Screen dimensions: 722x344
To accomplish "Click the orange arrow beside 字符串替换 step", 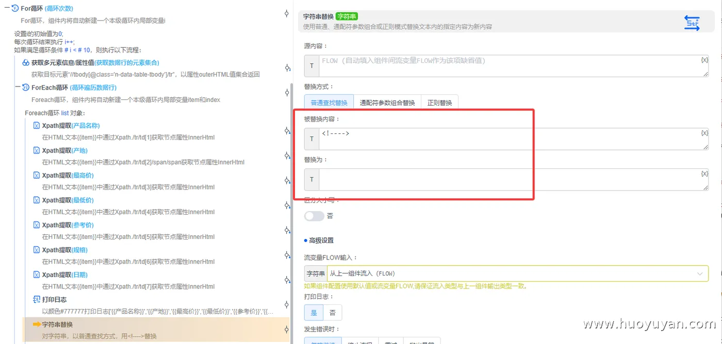I will pos(37,324).
